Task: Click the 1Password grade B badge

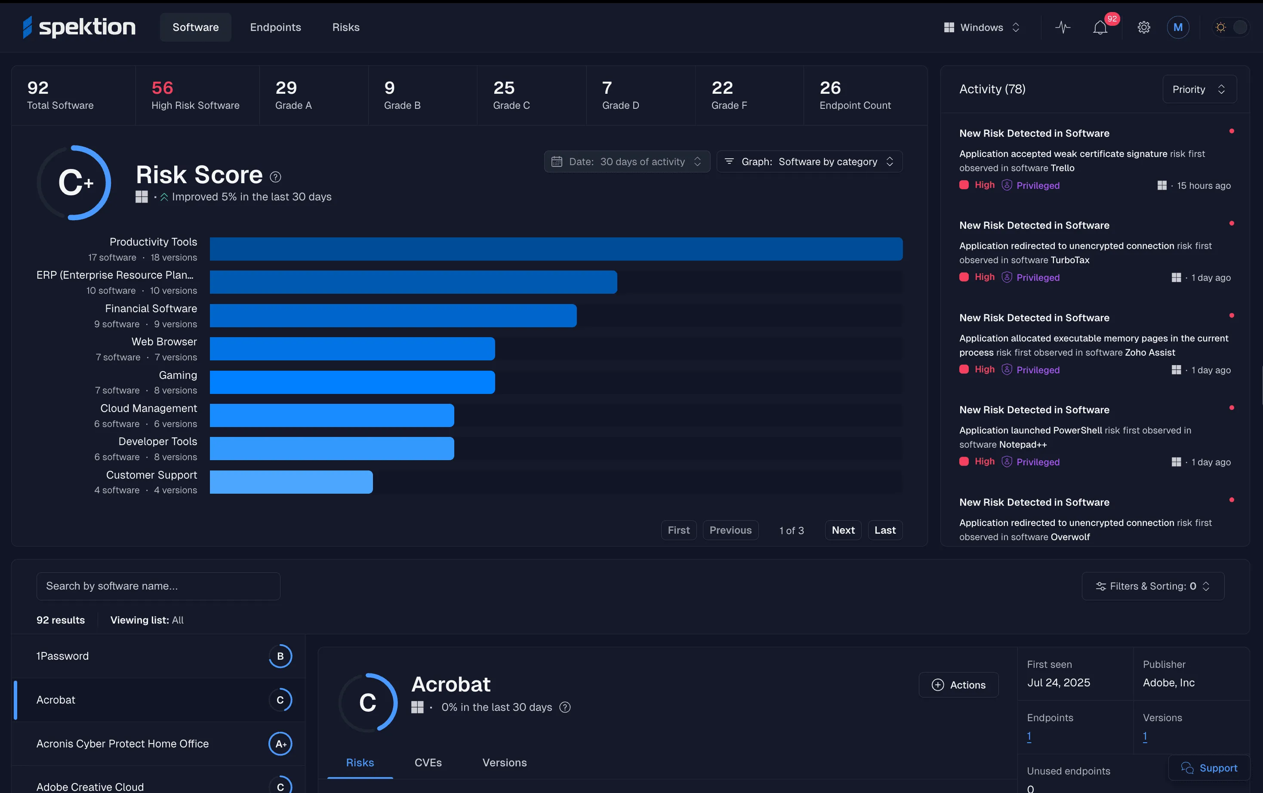Action: 280,656
